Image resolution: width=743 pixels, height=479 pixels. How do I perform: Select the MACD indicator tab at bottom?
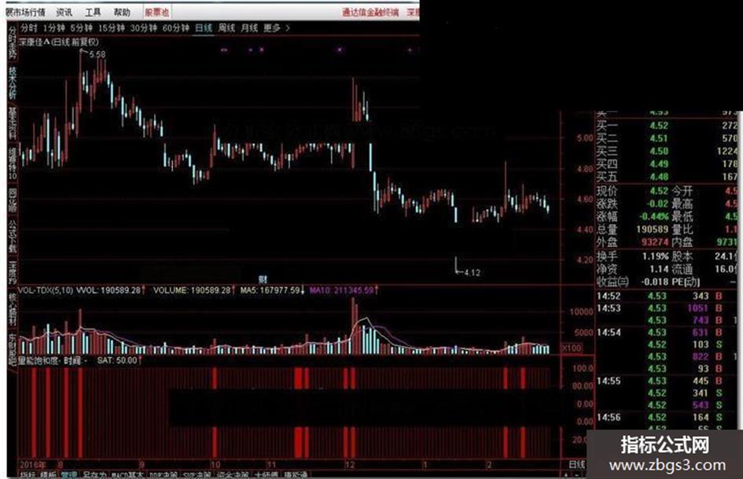tap(127, 475)
